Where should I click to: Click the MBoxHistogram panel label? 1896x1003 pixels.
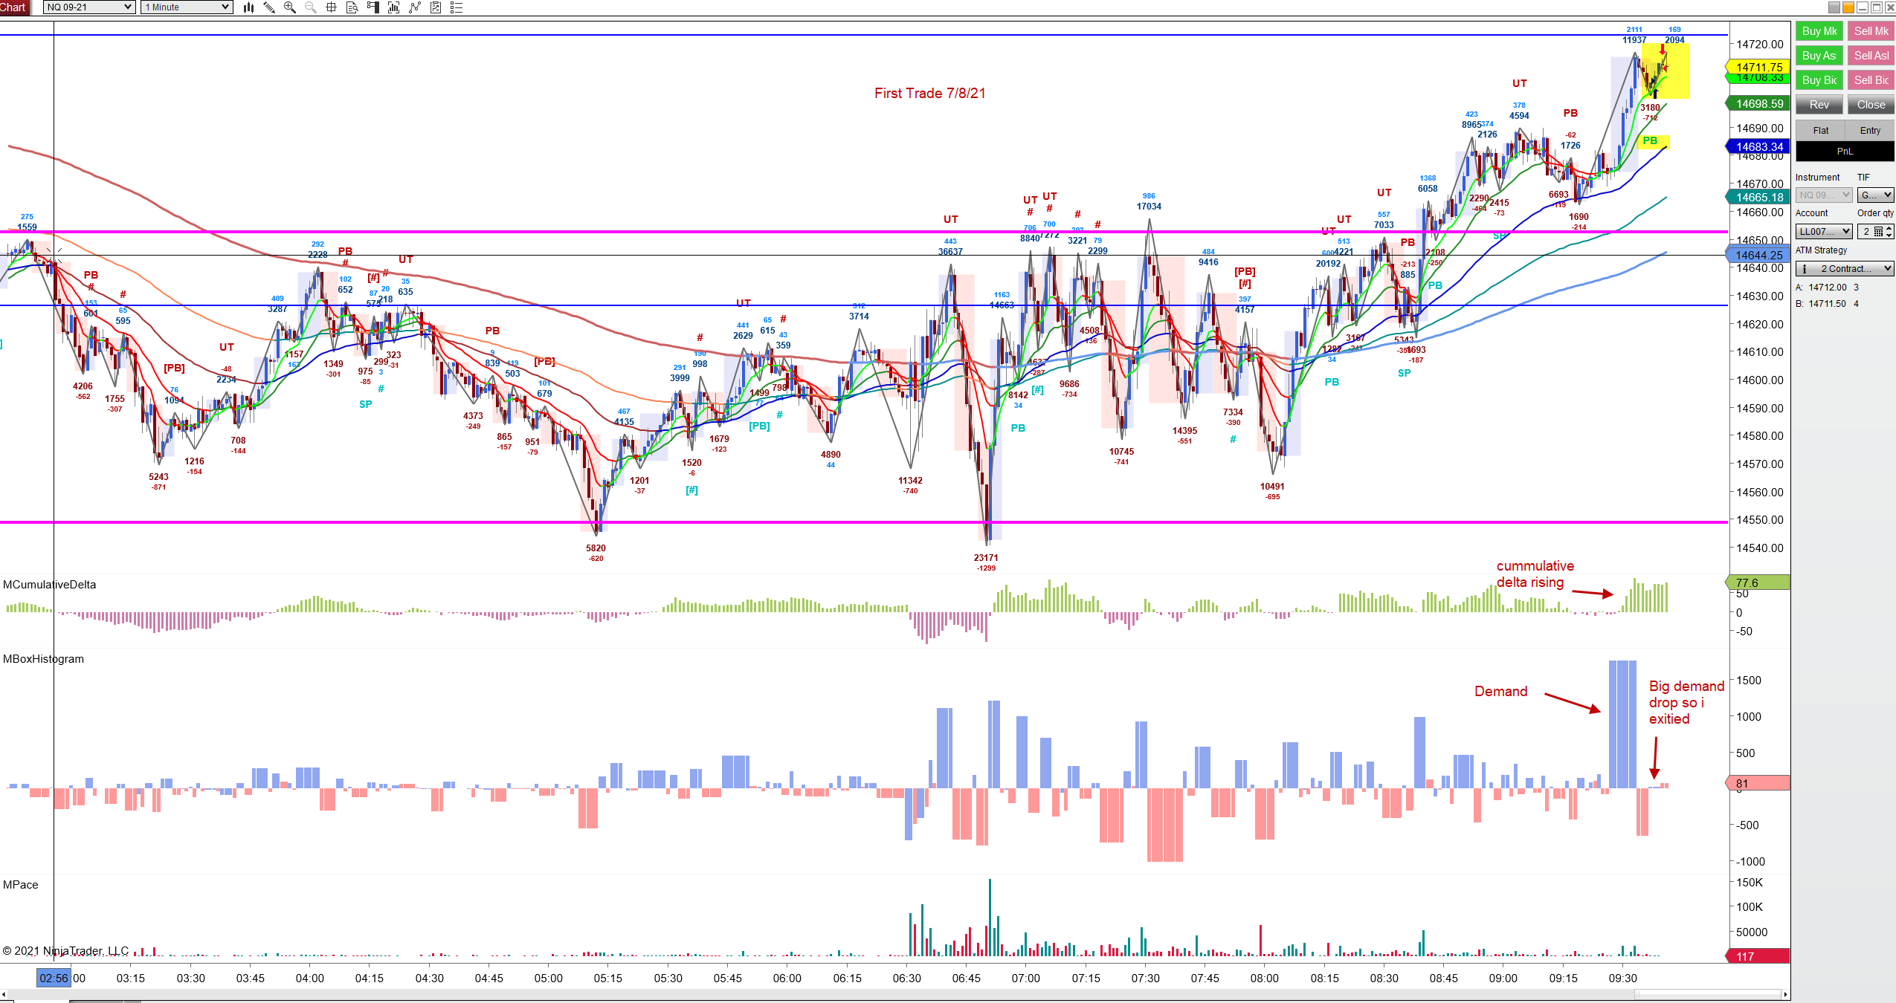coord(43,659)
